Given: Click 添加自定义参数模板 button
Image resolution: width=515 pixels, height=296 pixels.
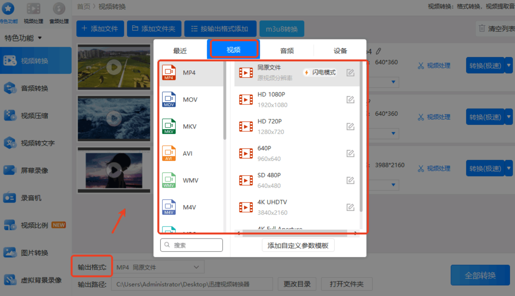Looking at the screenshot, I should point(298,245).
